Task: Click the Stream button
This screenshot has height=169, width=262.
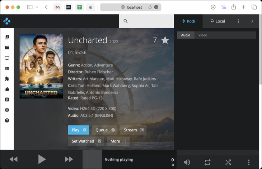Action: click(x=134, y=130)
